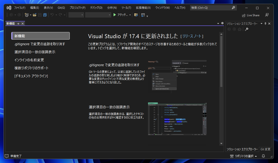Click the Undo arrow icon
The image size is (278, 163).
pyautogui.click(x=52, y=15)
